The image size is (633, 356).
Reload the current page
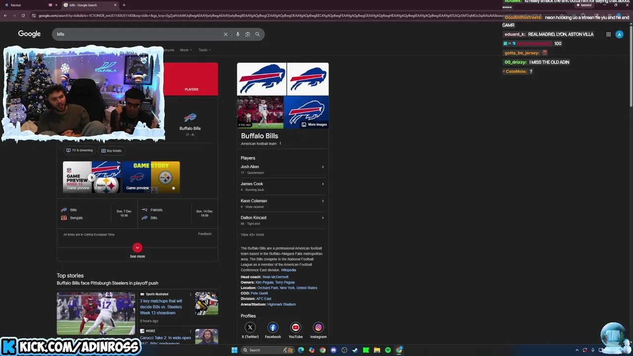click(x=23, y=15)
